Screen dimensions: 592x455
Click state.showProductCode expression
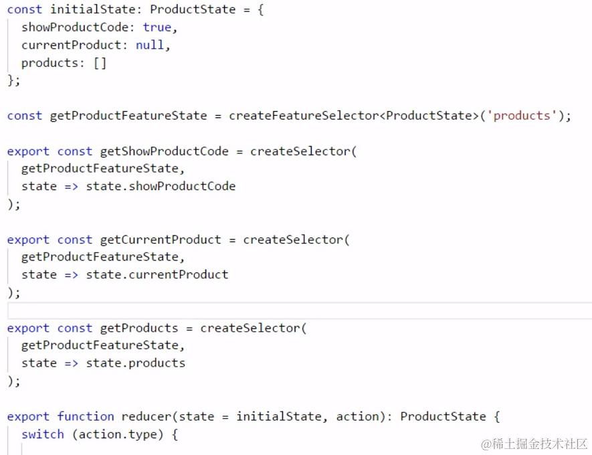click(x=161, y=187)
